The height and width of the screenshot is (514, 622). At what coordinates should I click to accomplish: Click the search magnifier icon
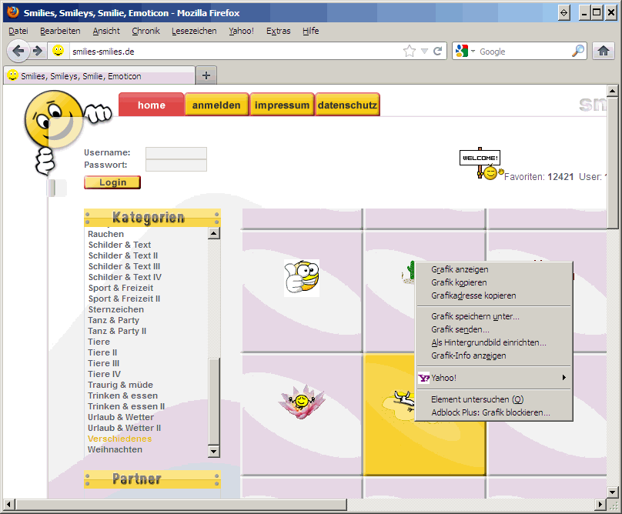coord(578,52)
